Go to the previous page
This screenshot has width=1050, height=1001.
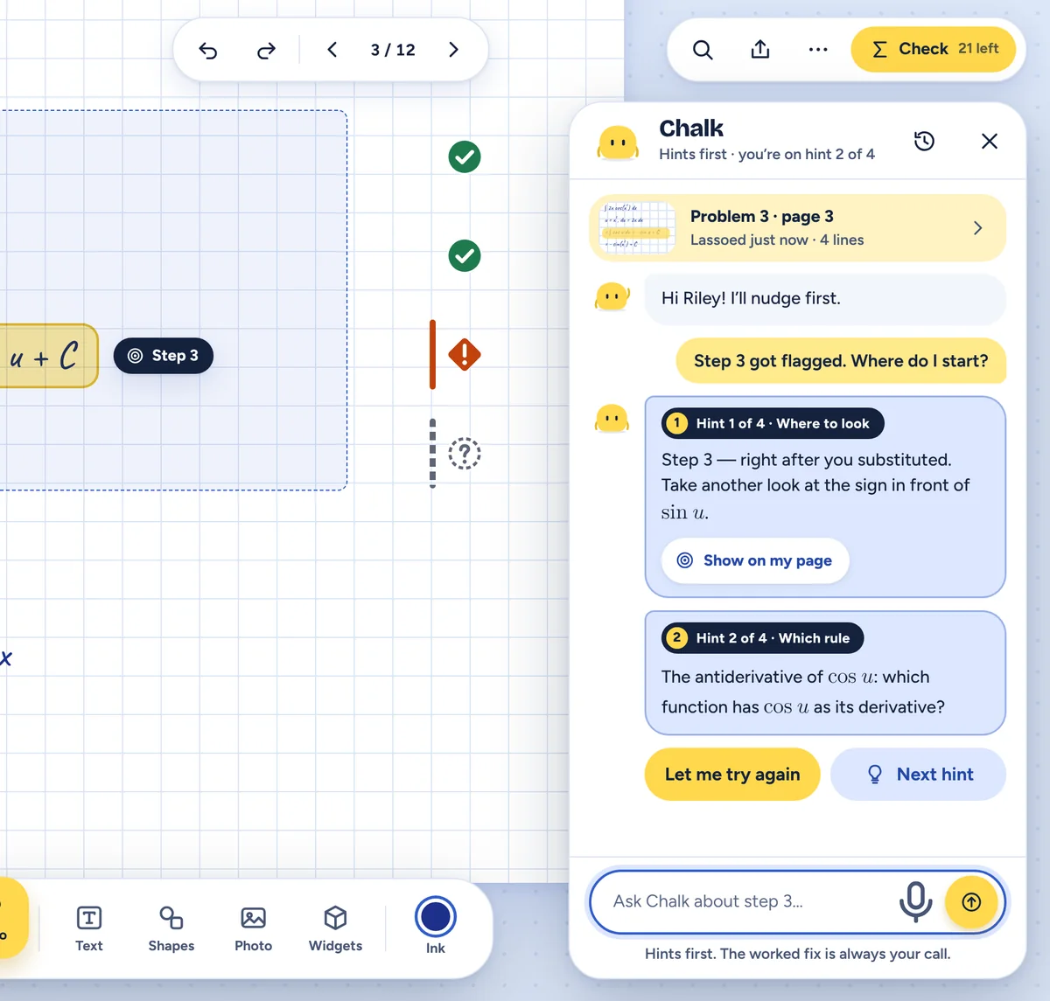332,50
